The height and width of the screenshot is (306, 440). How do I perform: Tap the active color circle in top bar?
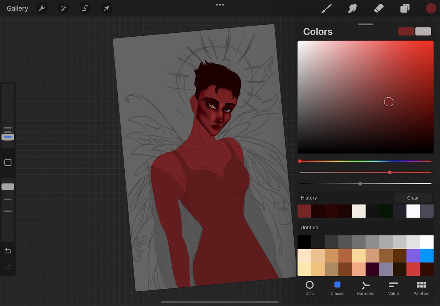coord(431,8)
